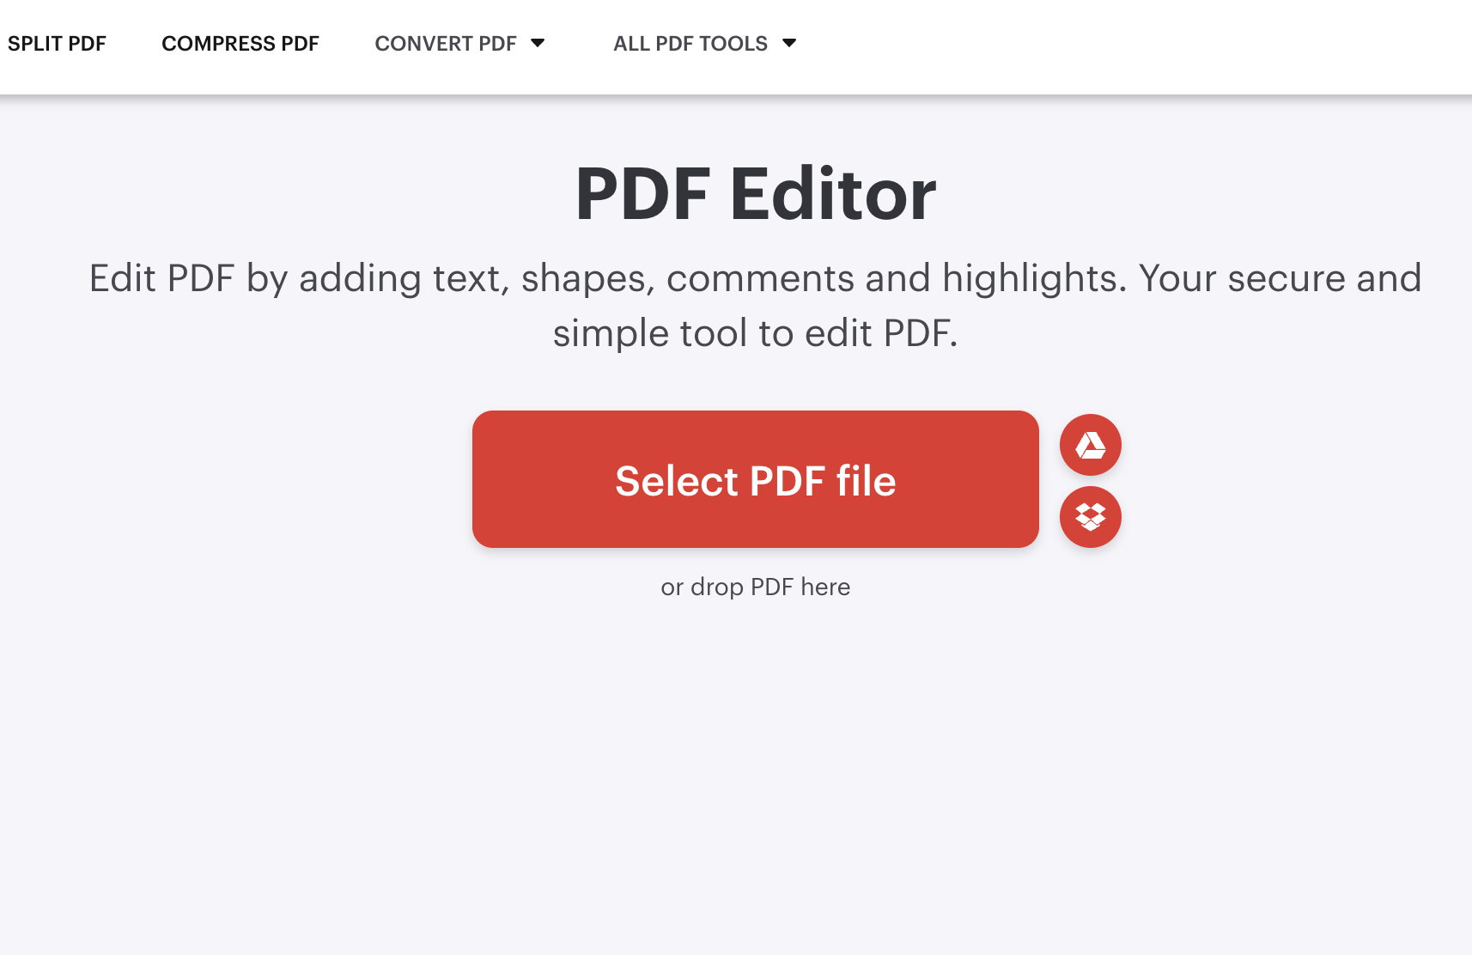The height and width of the screenshot is (955, 1472).
Task: Click the word "file" on the red button
Action: pos(867,481)
